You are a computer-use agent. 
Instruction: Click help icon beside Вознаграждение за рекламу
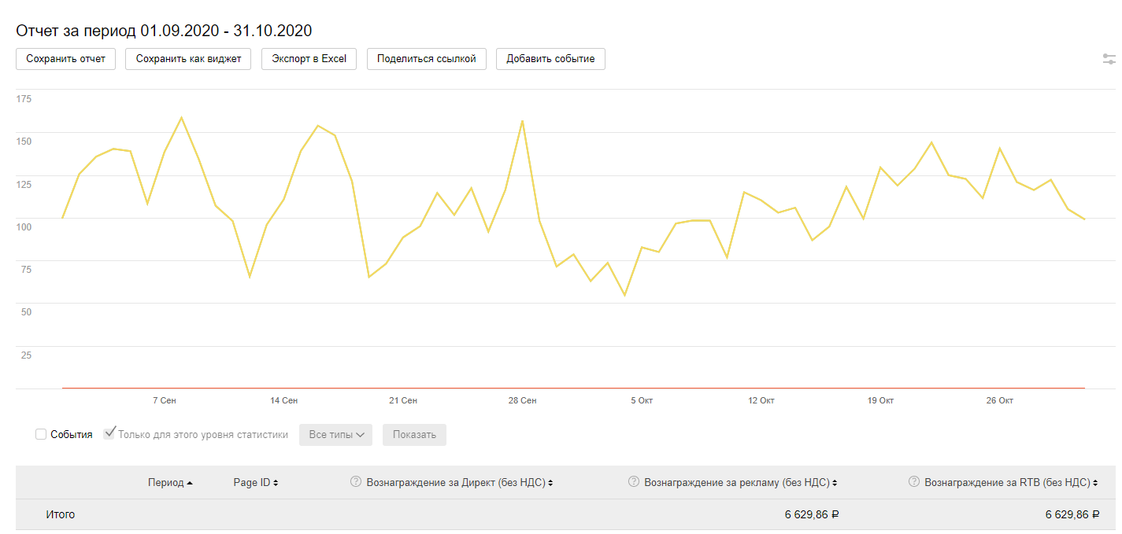(x=634, y=482)
